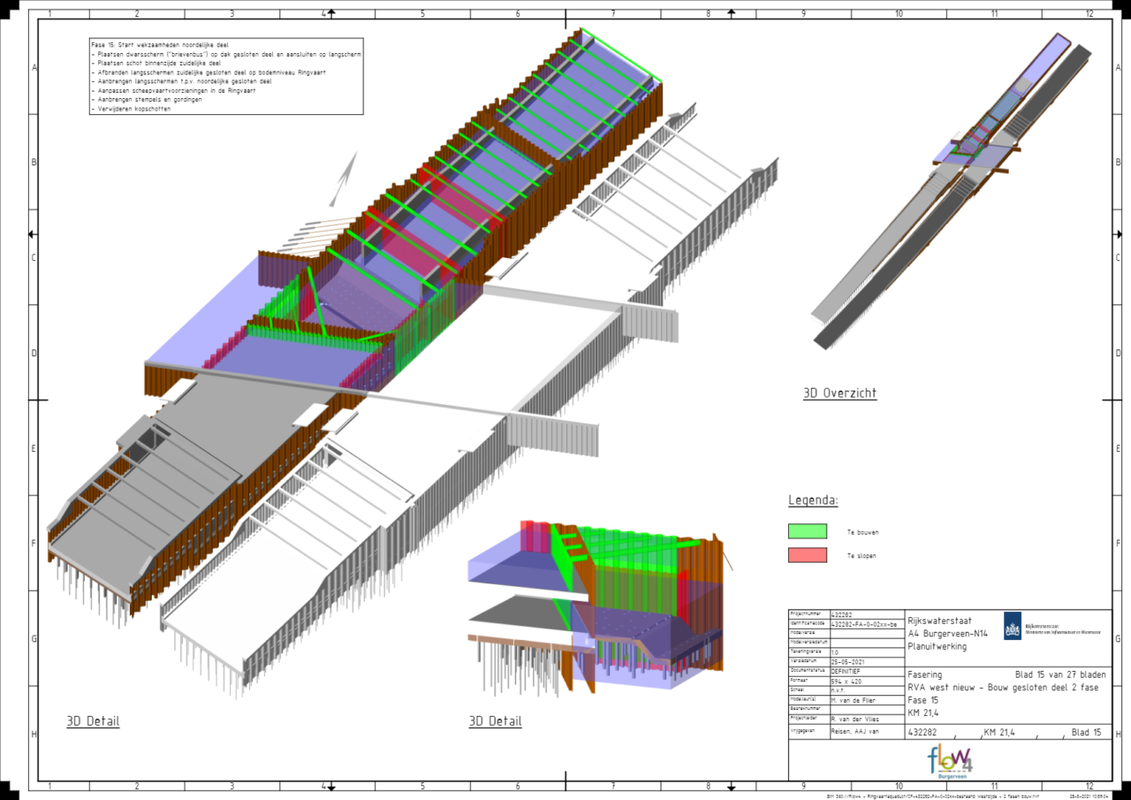The width and height of the screenshot is (1131, 800).
Task: Click the green 'Te bouwen' legend swatch
Action: point(808,531)
